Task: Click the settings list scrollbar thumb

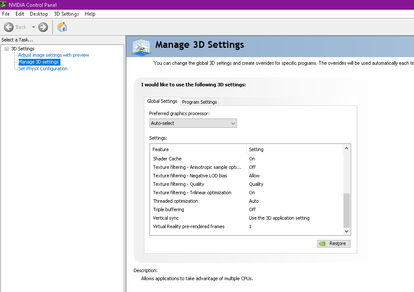Action: (x=347, y=210)
